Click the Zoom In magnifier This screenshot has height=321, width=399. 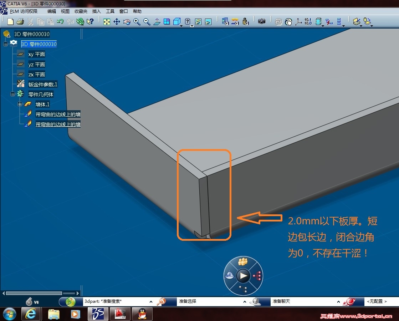pyautogui.click(x=137, y=22)
